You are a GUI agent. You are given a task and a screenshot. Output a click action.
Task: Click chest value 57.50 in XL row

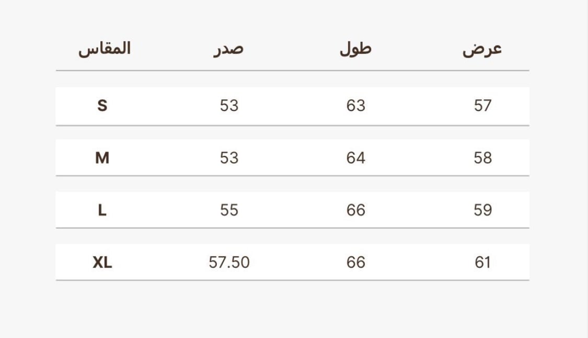pos(229,262)
